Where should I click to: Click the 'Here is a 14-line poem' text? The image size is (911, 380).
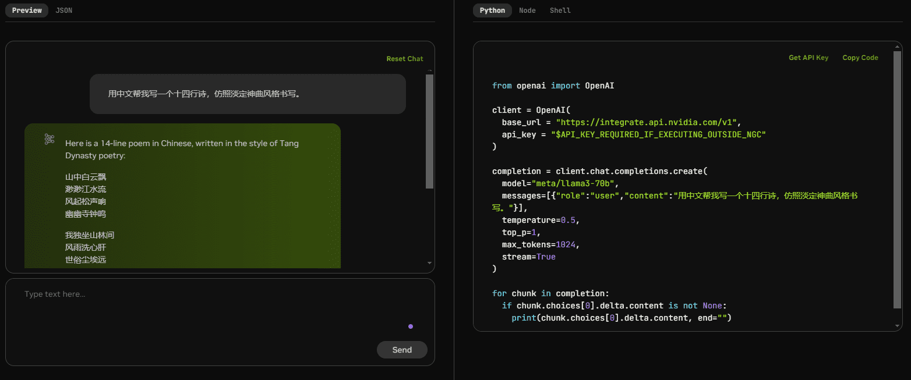182,150
